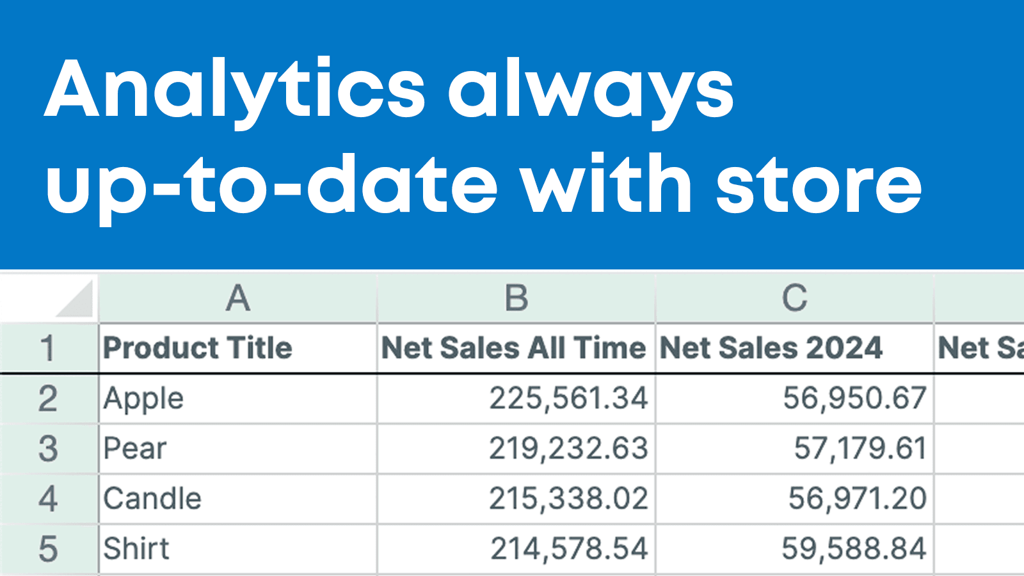Viewport: 1024px width, 576px height.
Task: Click the value 56,950.67 cell
Action: (x=853, y=397)
